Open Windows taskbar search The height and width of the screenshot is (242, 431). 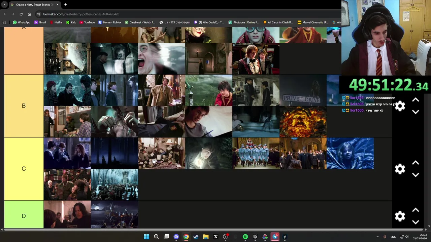tap(156, 237)
